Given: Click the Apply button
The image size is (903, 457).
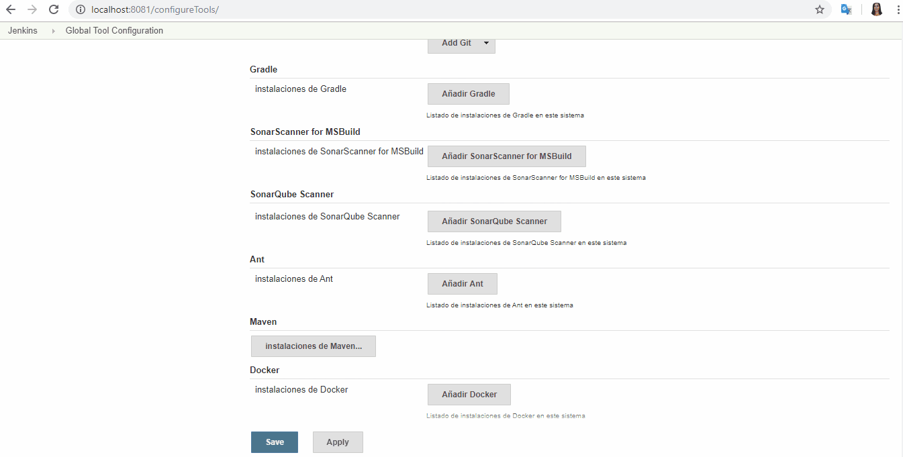Looking at the screenshot, I should (338, 442).
